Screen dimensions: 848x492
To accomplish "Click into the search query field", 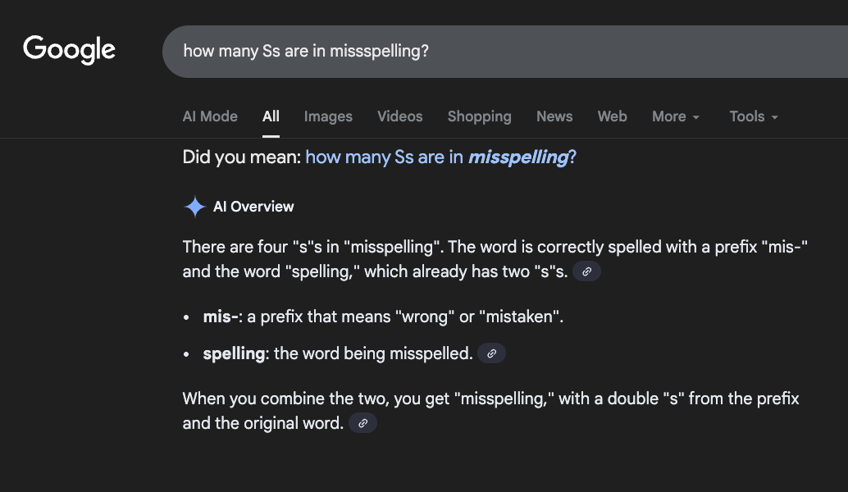I will coord(492,51).
